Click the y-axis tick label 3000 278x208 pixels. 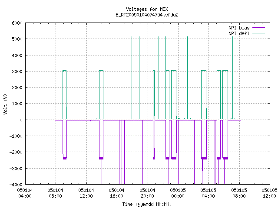pos(17,71)
